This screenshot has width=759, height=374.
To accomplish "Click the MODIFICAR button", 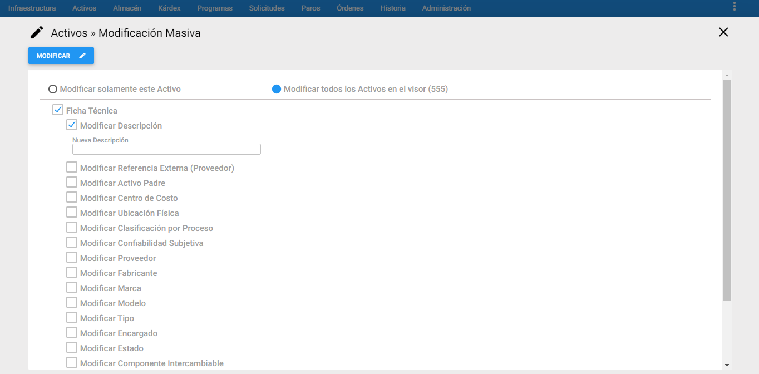I will [x=61, y=56].
